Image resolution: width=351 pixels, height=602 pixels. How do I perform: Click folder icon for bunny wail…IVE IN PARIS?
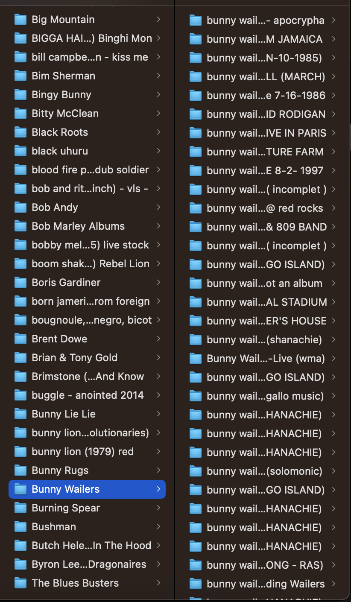(x=196, y=133)
